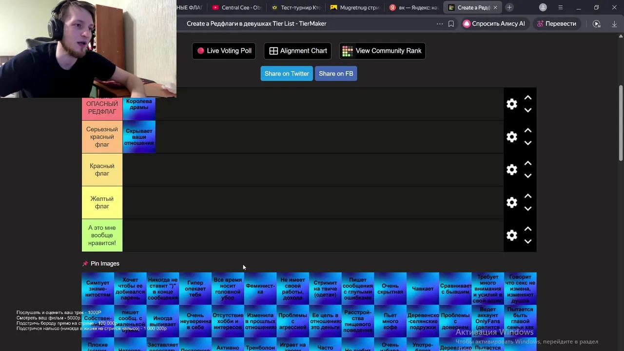Move Красный флаг tier up
Screen dimensions: 624x351
(528, 163)
